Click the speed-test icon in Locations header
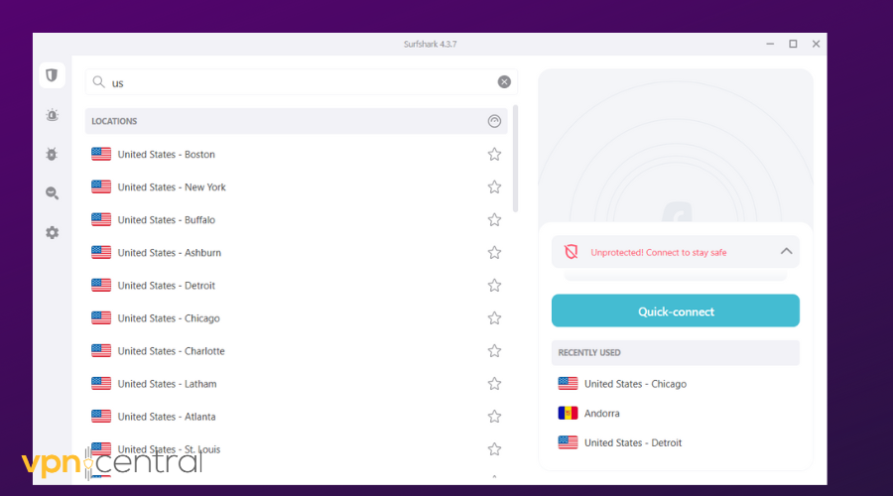The width and height of the screenshot is (893, 496). tap(494, 121)
